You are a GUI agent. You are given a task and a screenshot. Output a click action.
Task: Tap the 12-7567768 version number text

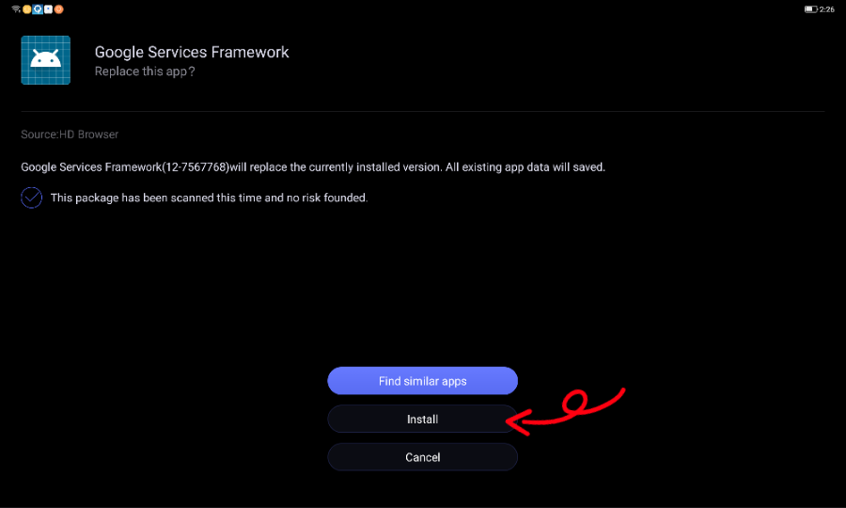tap(196, 167)
